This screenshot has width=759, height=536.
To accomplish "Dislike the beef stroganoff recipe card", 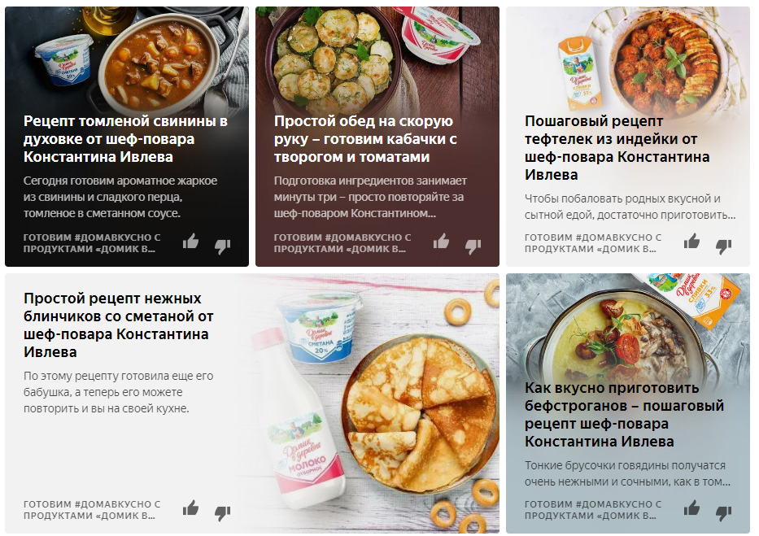I will pyautogui.click(x=724, y=513).
